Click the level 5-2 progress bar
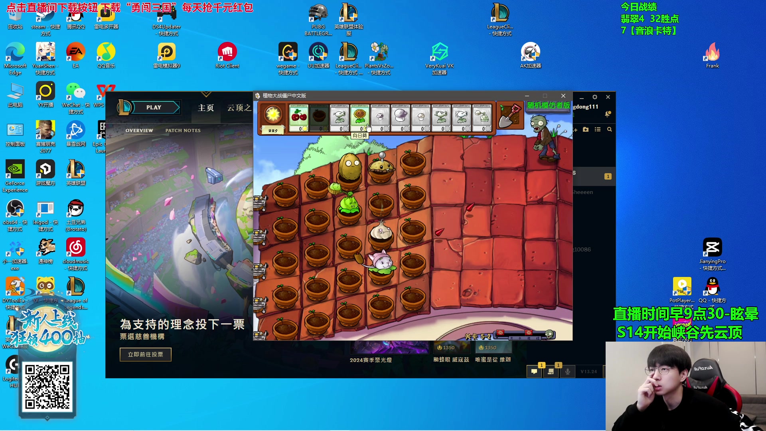This screenshot has width=766, height=431. (524, 334)
